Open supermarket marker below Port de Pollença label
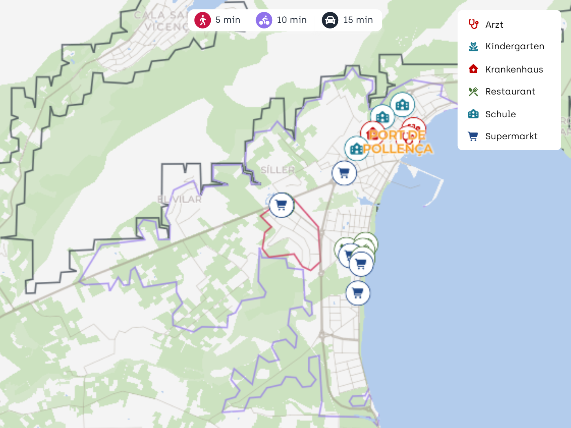The width and height of the screenshot is (571, 428). coord(344,173)
